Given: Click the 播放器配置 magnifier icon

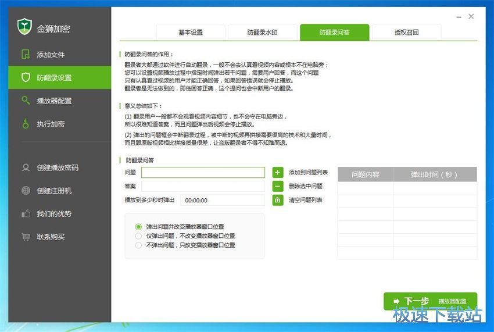Looking at the screenshot, I should pyautogui.click(x=26, y=100).
